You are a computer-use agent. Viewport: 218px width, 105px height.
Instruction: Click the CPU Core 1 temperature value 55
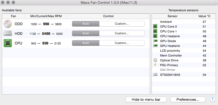[204, 31]
